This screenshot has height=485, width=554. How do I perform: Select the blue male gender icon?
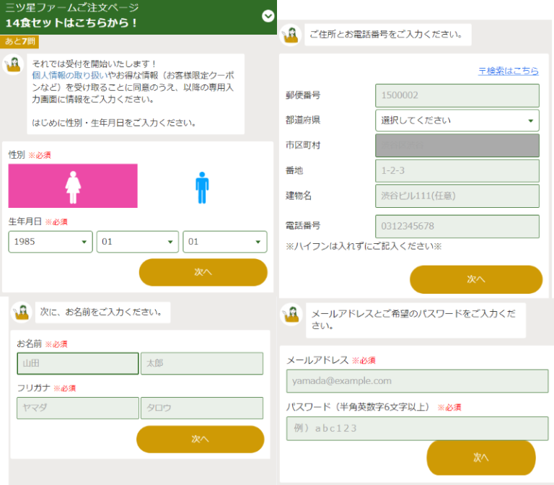[x=202, y=186]
